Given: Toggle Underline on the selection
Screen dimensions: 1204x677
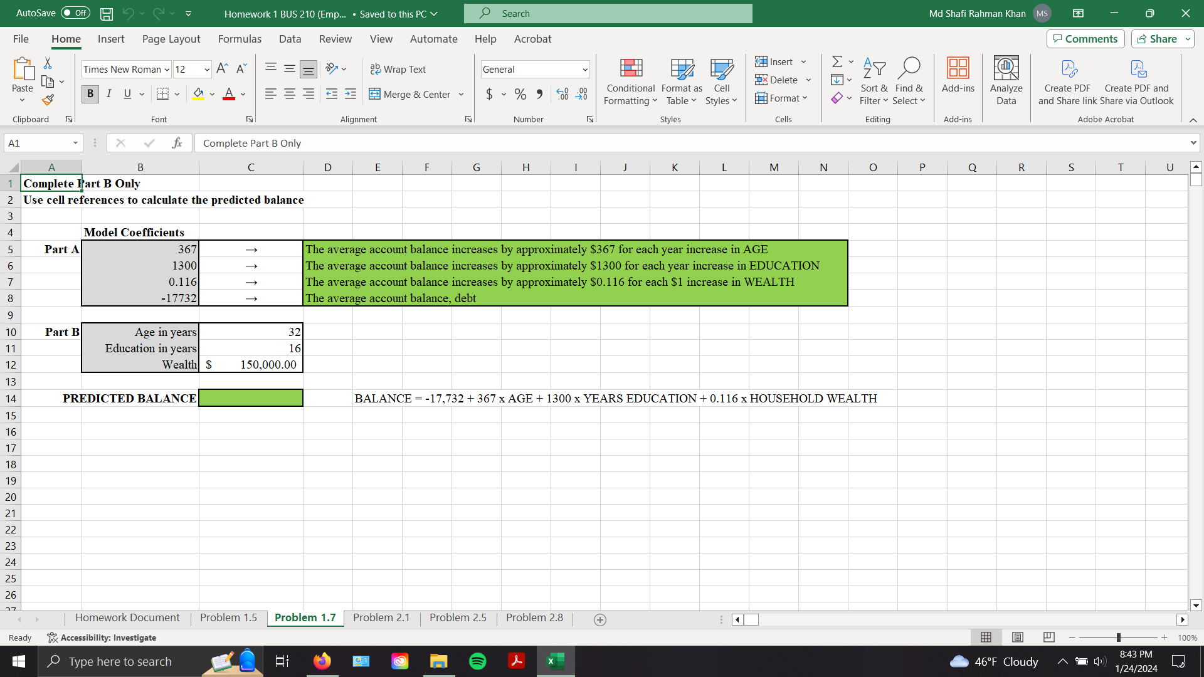Looking at the screenshot, I should point(127,94).
